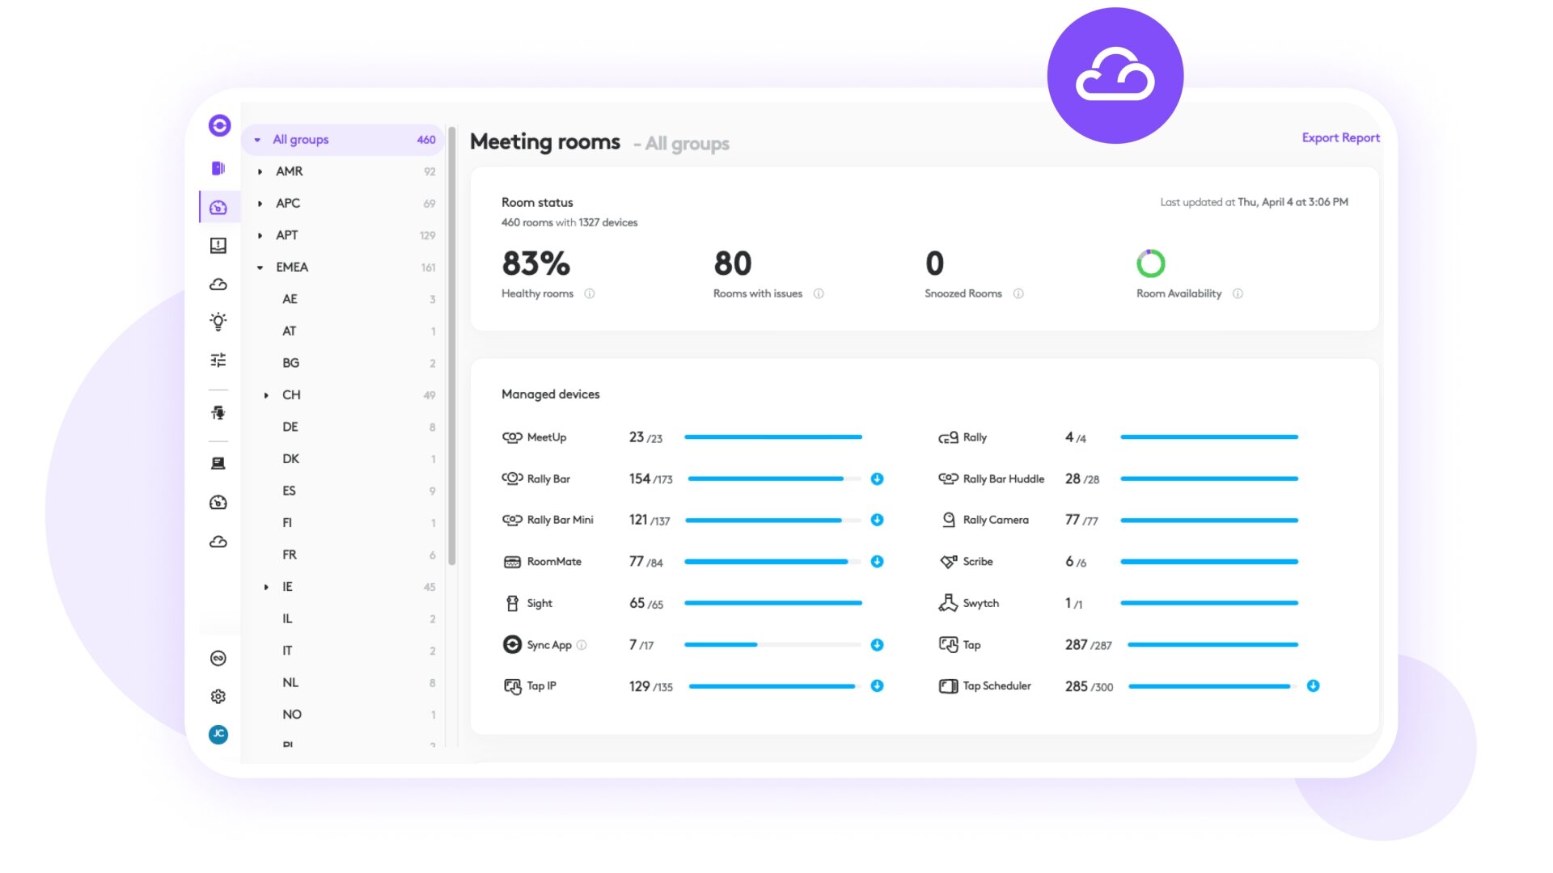Expand the CH subgroup arrow
The image size is (1553, 873).
pyautogui.click(x=266, y=395)
